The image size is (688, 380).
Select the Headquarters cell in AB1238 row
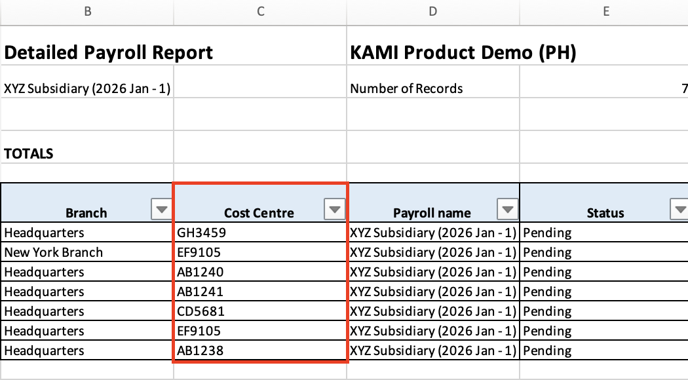click(x=87, y=350)
